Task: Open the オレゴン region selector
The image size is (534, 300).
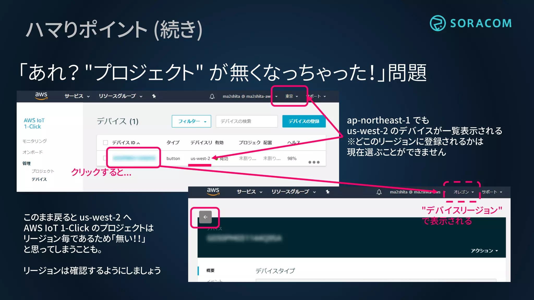Action: pos(463,192)
